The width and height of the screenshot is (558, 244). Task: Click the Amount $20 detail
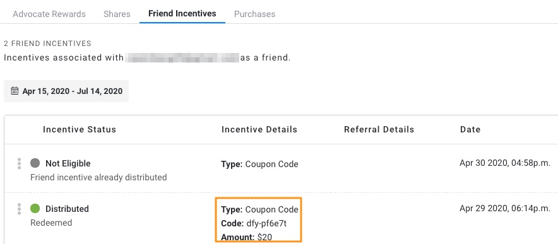pos(247,237)
